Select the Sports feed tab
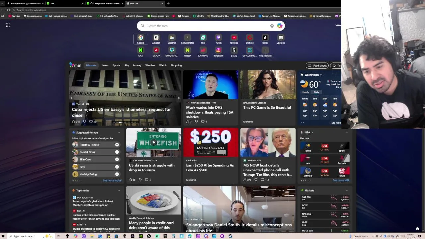 pyautogui.click(x=116, y=65)
